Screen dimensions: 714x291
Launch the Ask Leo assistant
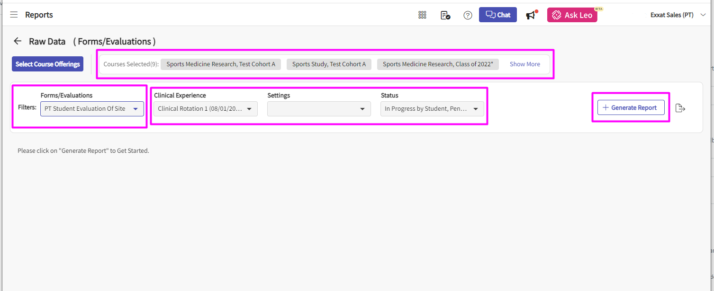point(572,15)
